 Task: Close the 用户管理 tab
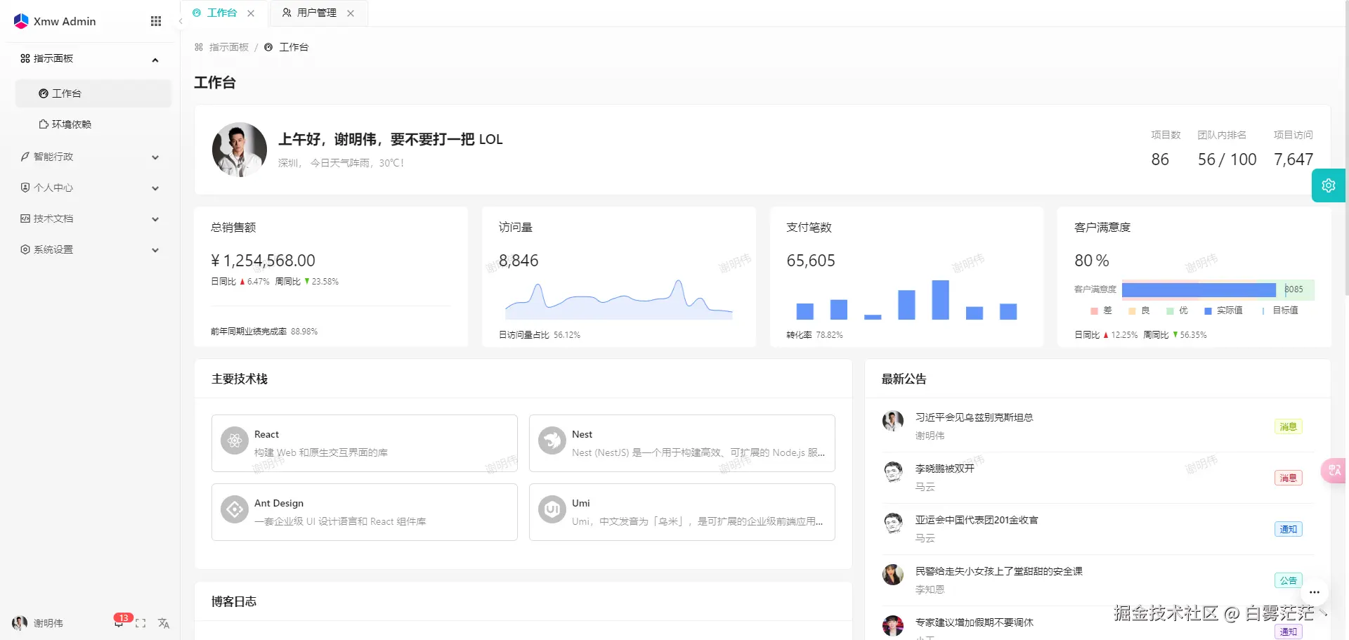tap(351, 13)
